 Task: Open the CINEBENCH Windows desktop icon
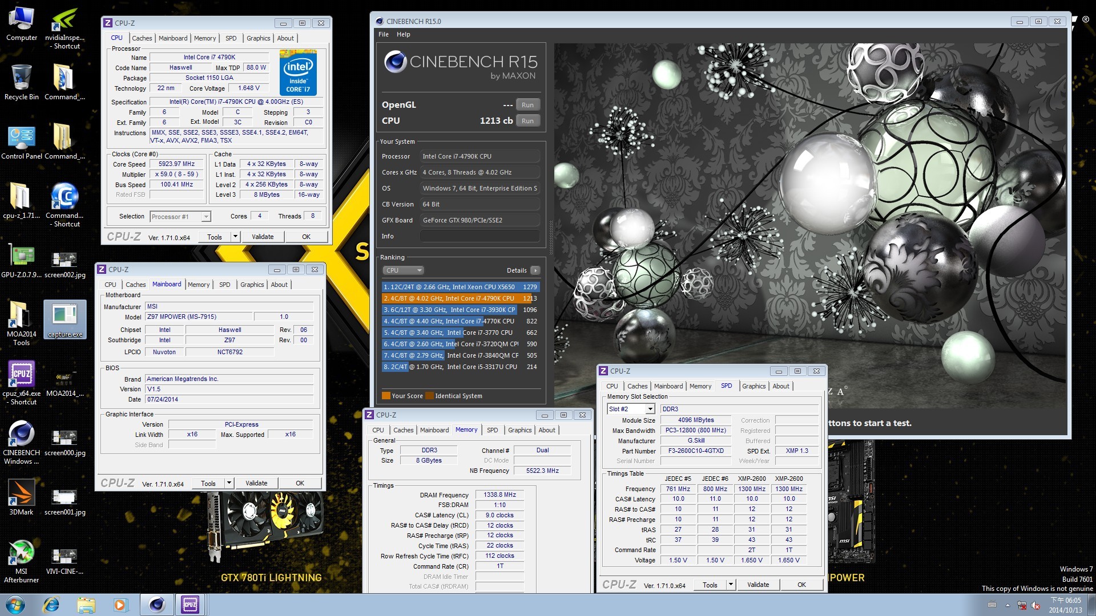click(x=22, y=442)
